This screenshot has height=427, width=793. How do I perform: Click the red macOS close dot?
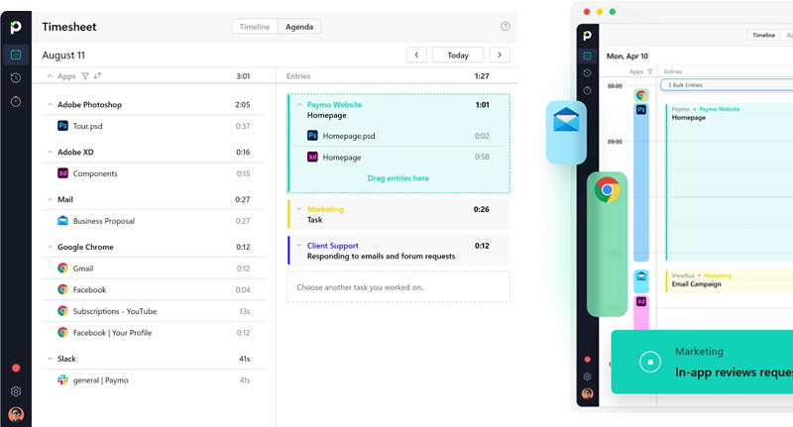click(587, 12)
